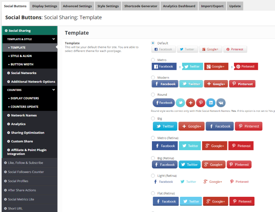Viewport: 275px width, 212px height.
Task: Open Affiliate & Point Plugin Integration
Action: [x=30, y=152]
